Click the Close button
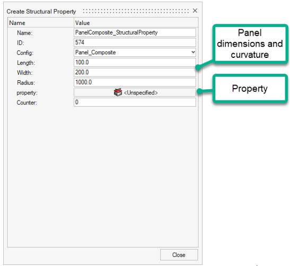 pos(179,255)
